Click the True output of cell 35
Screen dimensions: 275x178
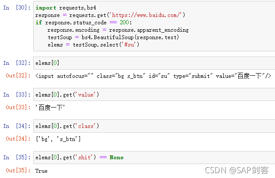point(42,171)
